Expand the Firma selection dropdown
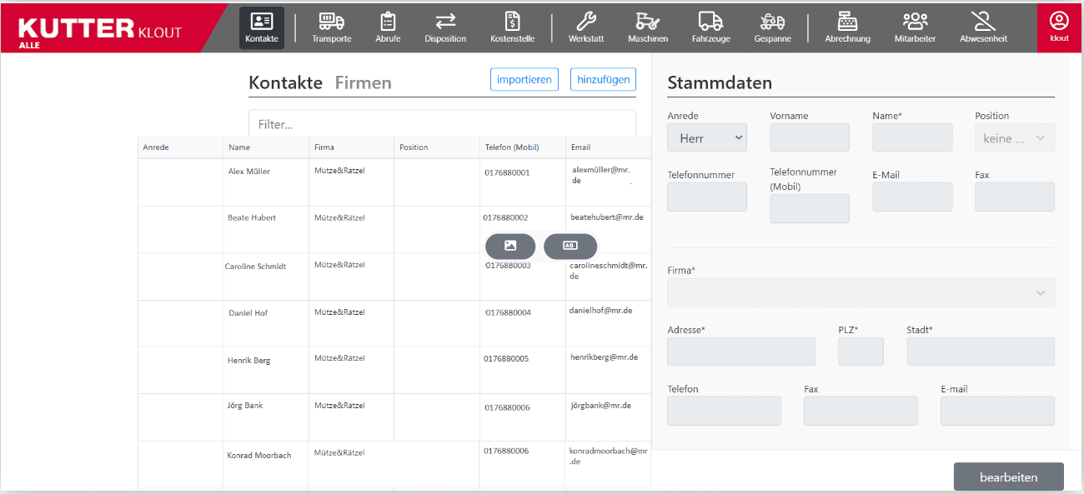 click(x=861, y=292)
